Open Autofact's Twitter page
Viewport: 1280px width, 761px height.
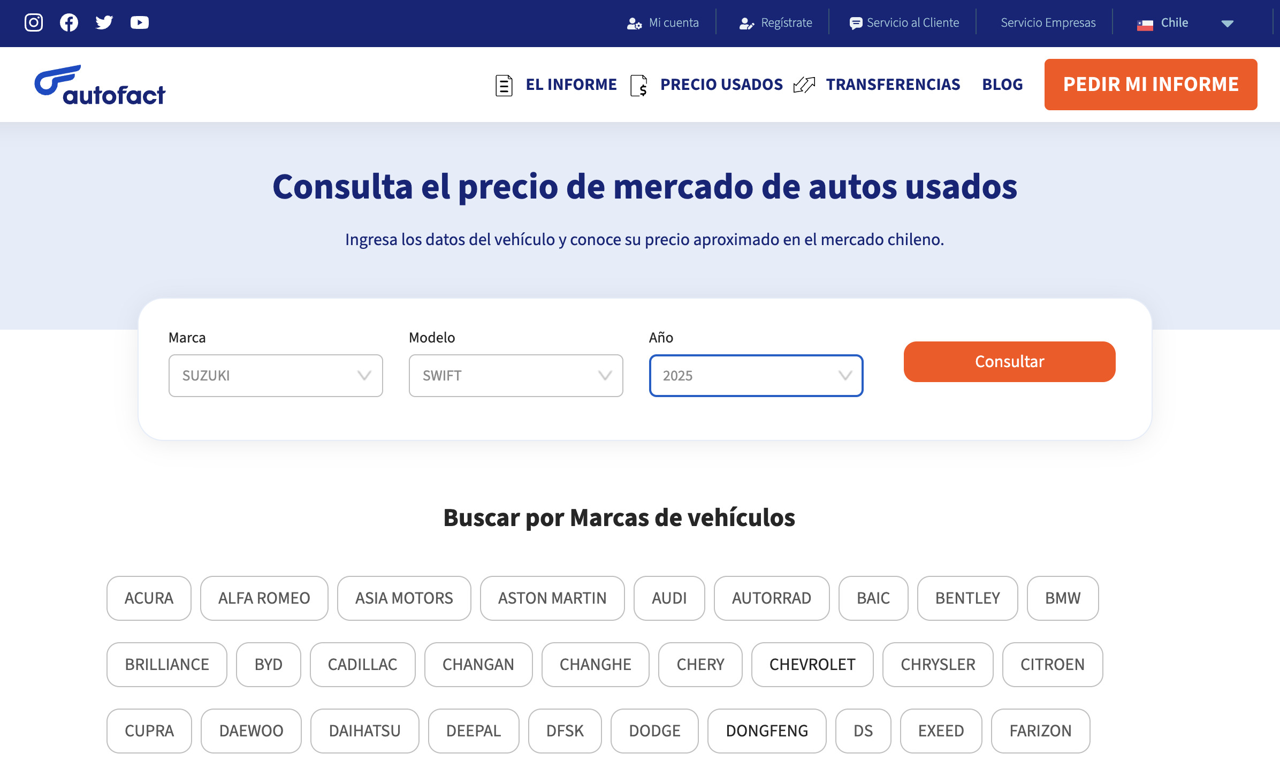pos(104,22)
